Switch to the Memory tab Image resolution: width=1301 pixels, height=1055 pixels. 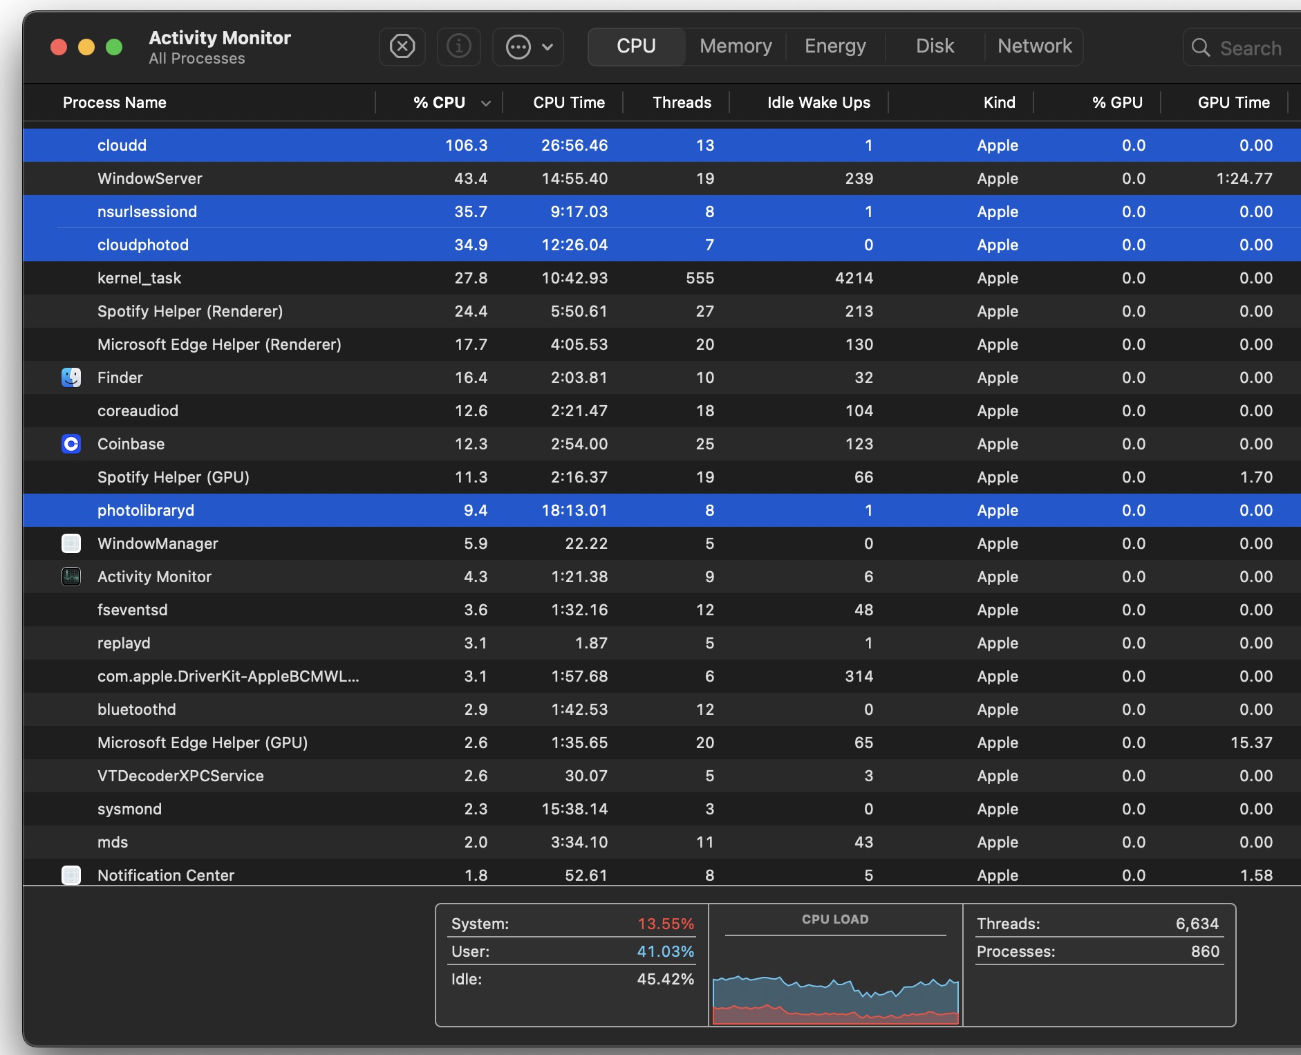(x=736, y=46)
